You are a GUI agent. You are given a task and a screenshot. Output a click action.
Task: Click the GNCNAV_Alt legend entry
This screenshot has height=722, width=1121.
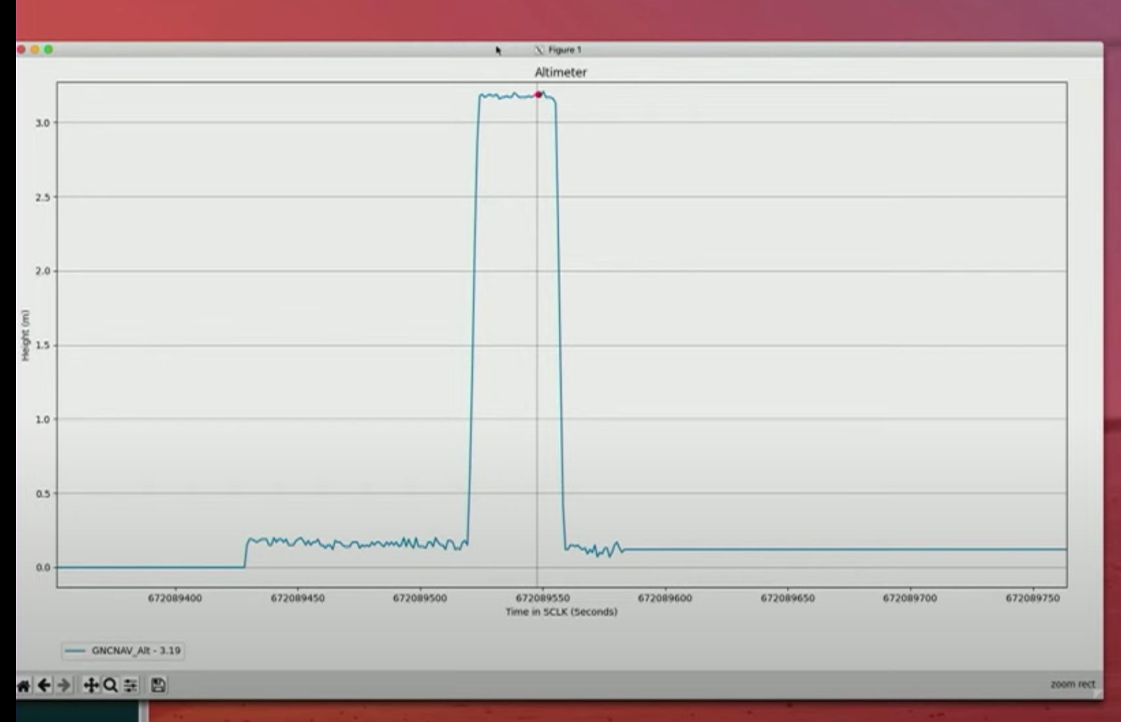(136, 650)
